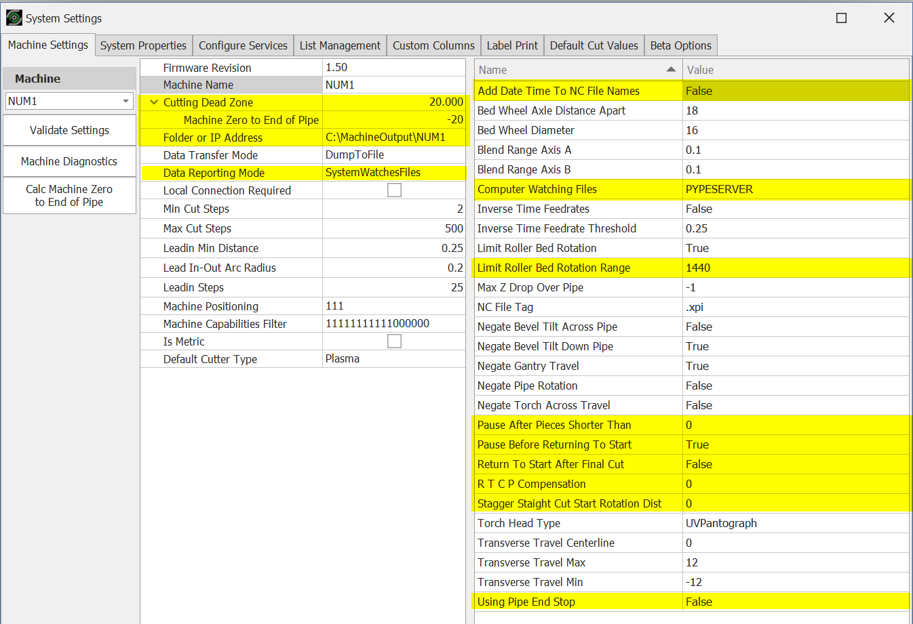Click the Torch Head Type value UVPantograph
Image resolution: width=913 pixels, height=624 pixels.
pos(796,523)
